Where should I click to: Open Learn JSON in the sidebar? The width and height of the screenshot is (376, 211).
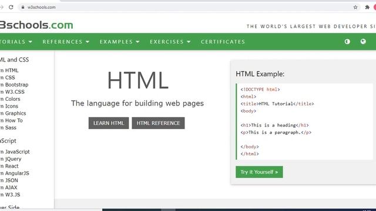coord(9,181)
